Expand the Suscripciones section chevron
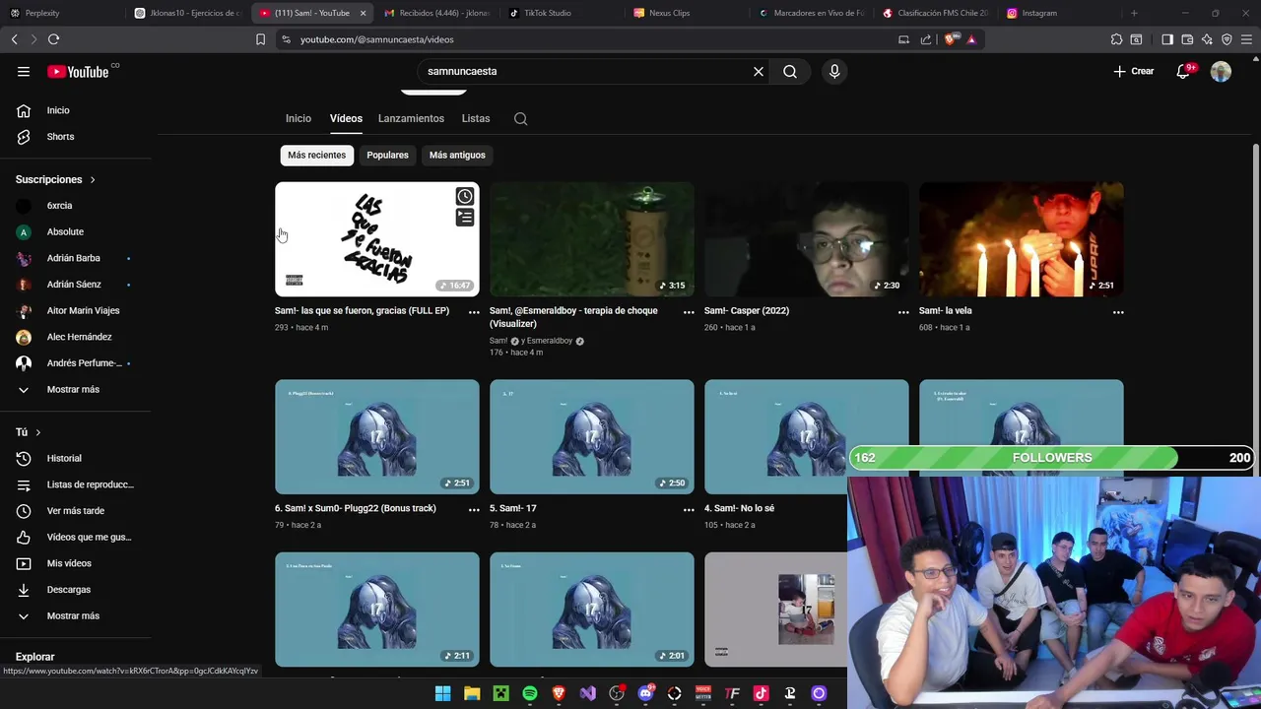The image size is (1261, 709). tap(93, 179)
